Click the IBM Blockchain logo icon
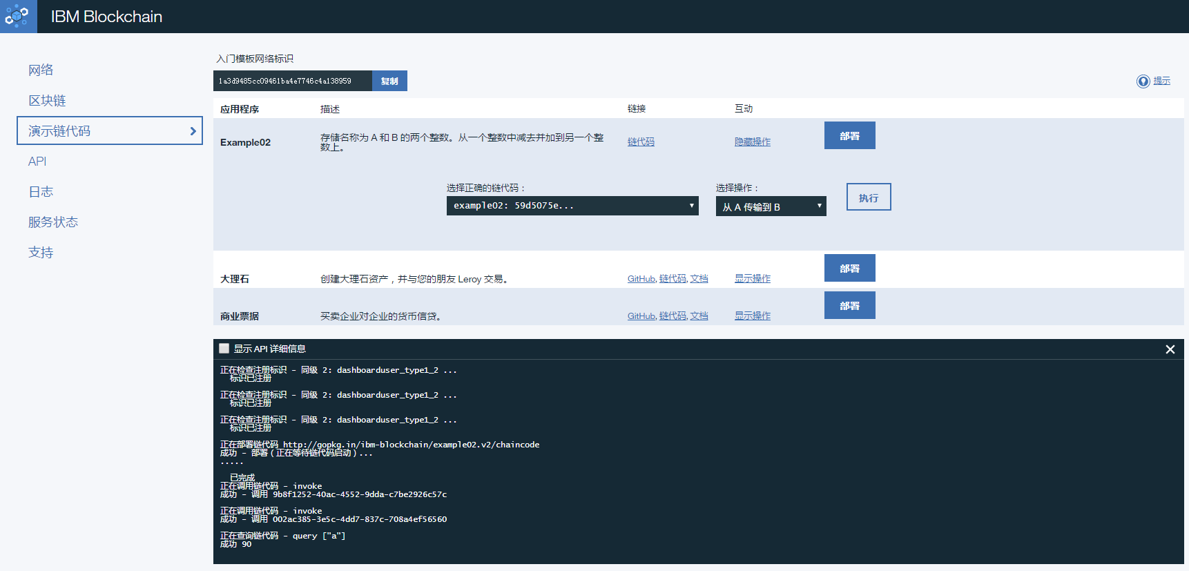 (x=18, y=16)
